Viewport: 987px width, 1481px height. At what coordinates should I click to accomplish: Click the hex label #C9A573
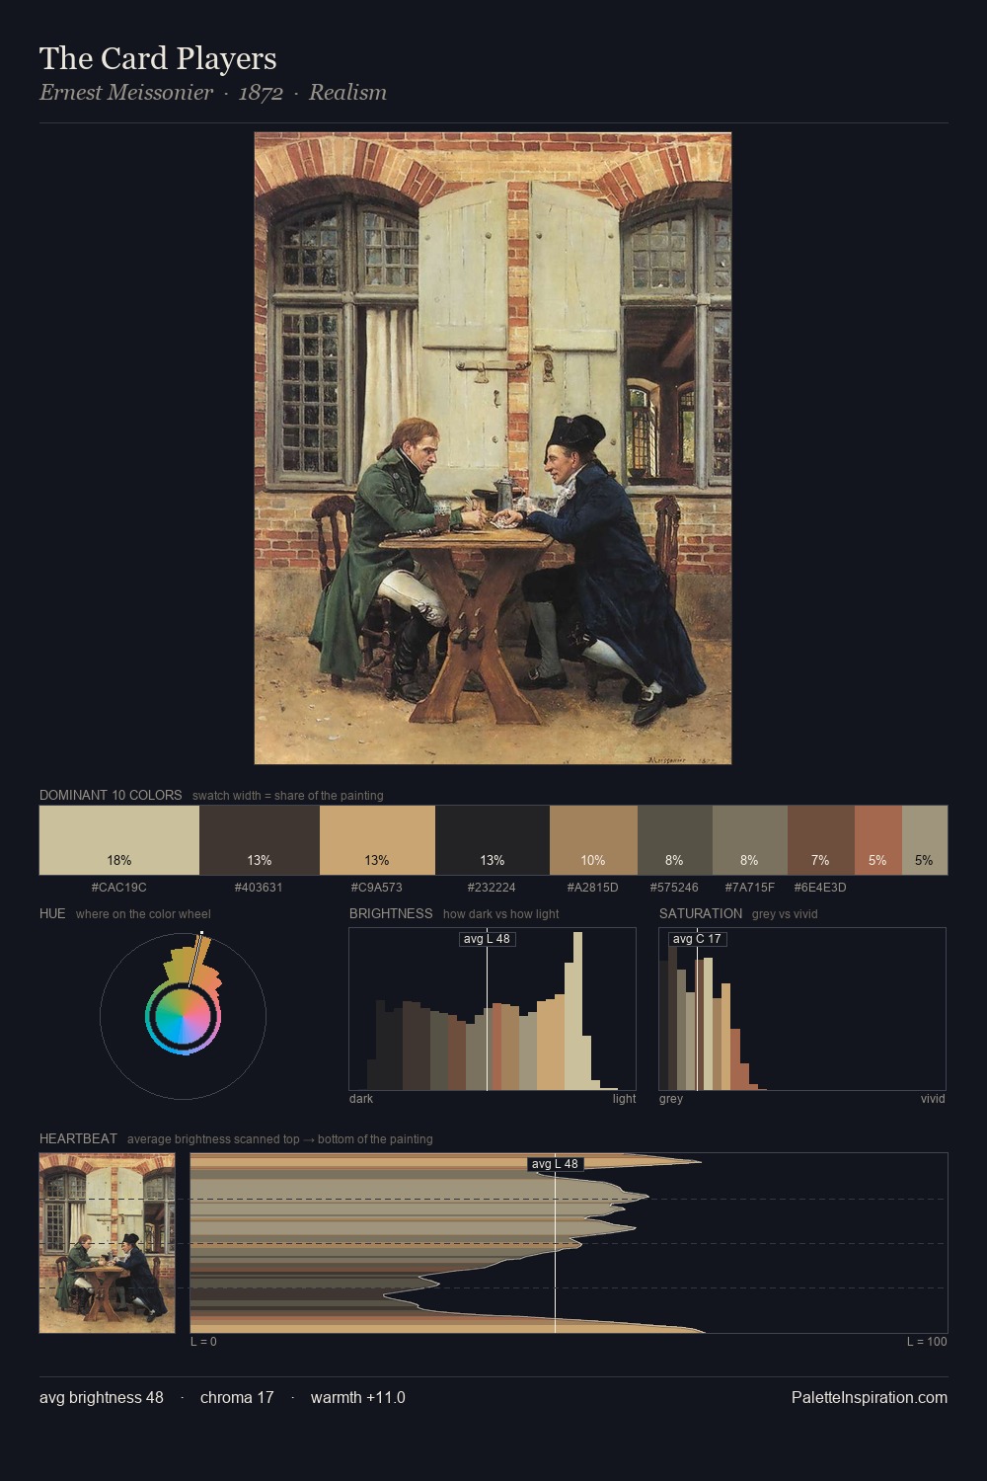click(377, 887)
